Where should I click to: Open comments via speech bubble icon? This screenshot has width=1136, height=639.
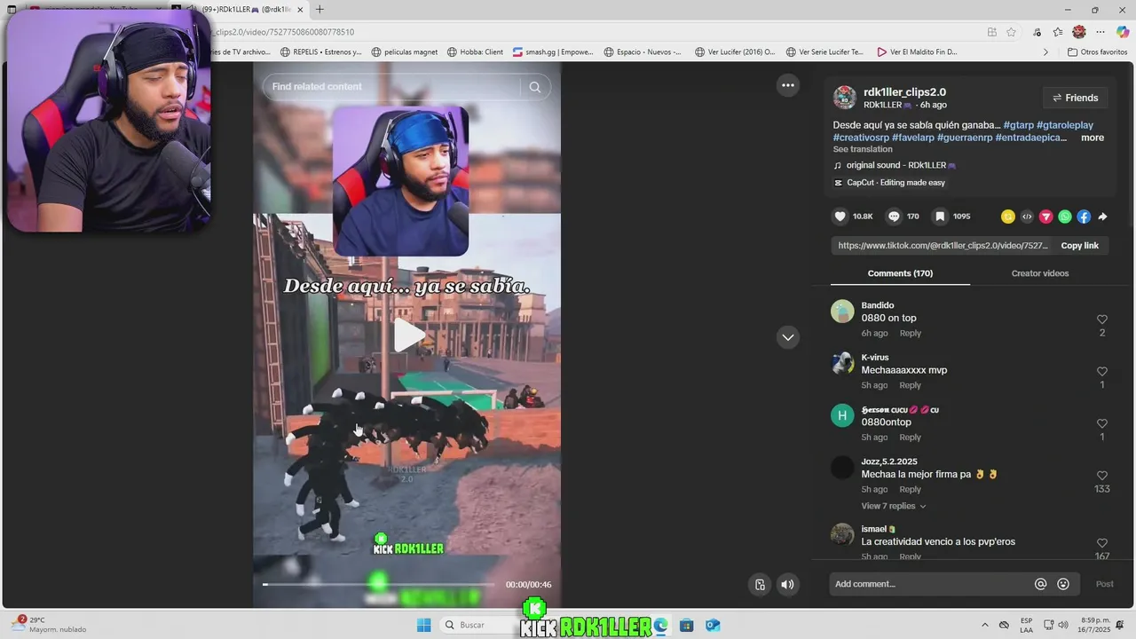click(x=894, y=217)
